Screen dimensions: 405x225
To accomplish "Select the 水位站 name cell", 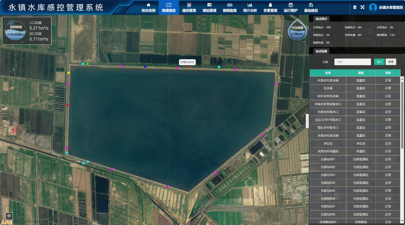I will [x=328, y=144].
